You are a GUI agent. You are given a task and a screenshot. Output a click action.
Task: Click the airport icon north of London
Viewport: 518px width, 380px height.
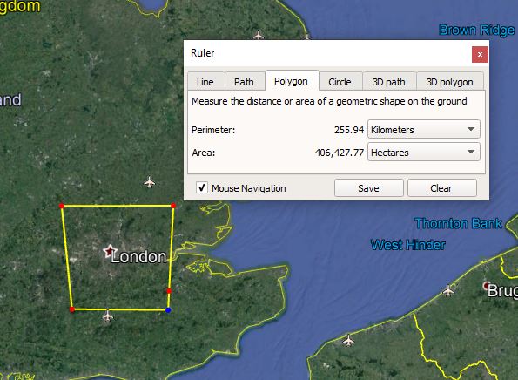pos(150,182)
